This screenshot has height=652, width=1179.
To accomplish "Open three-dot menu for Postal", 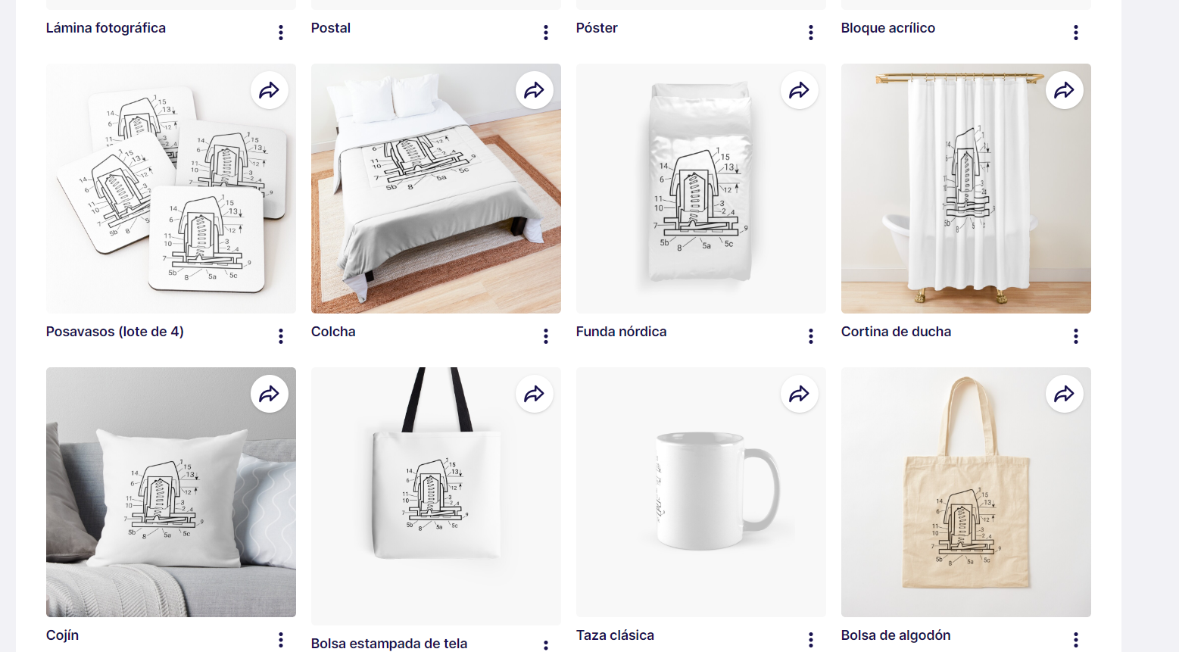I will click(546, 33).
